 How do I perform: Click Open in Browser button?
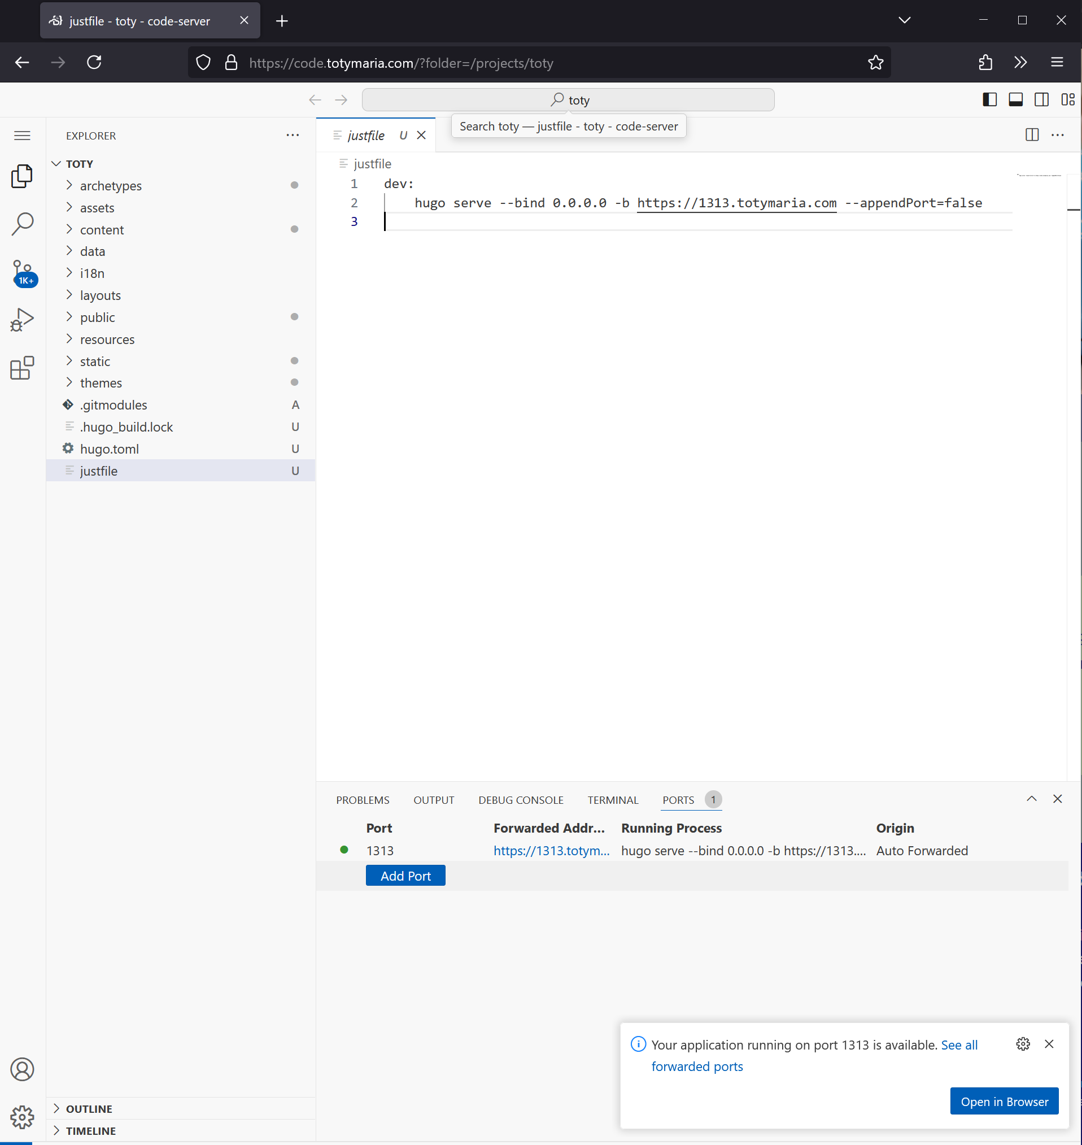click(x=1004, y=1101)
